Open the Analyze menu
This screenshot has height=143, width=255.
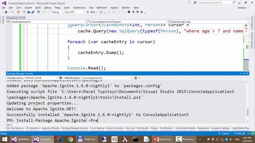pyautogui.click(x=114, y=8)
